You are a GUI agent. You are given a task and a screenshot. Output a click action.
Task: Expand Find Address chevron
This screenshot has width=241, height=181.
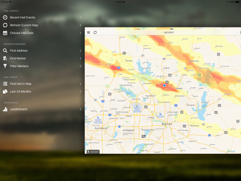[80, 50]
